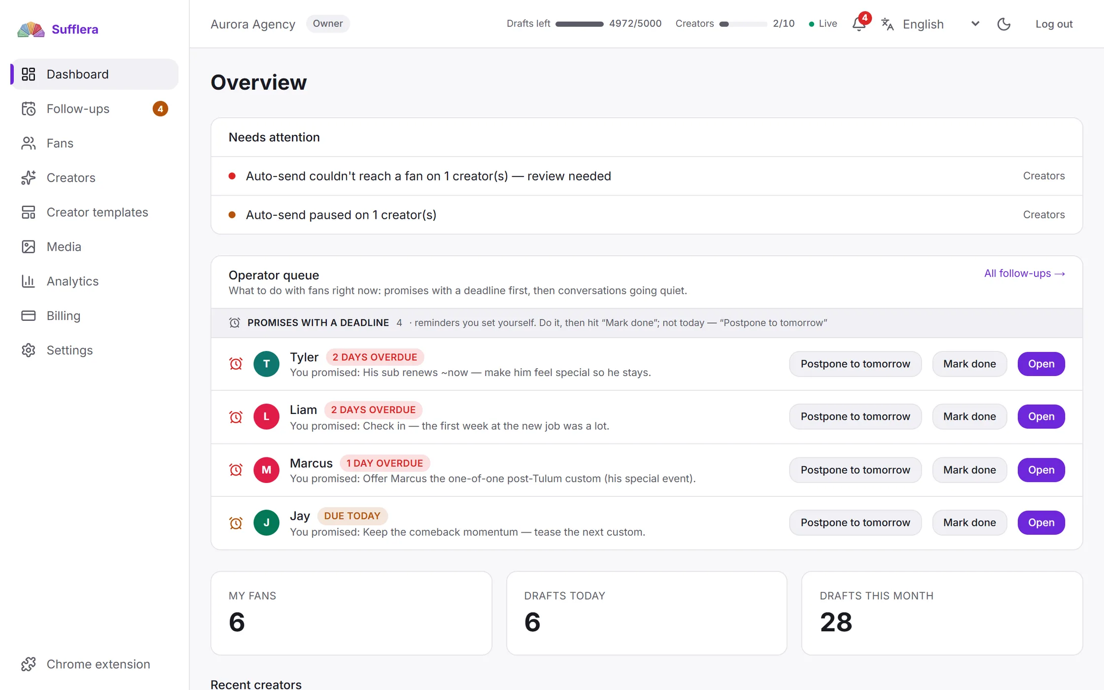Viewport: 1104px width, 690px height.
Task: Click the Owner role badge
Action: 328,24
